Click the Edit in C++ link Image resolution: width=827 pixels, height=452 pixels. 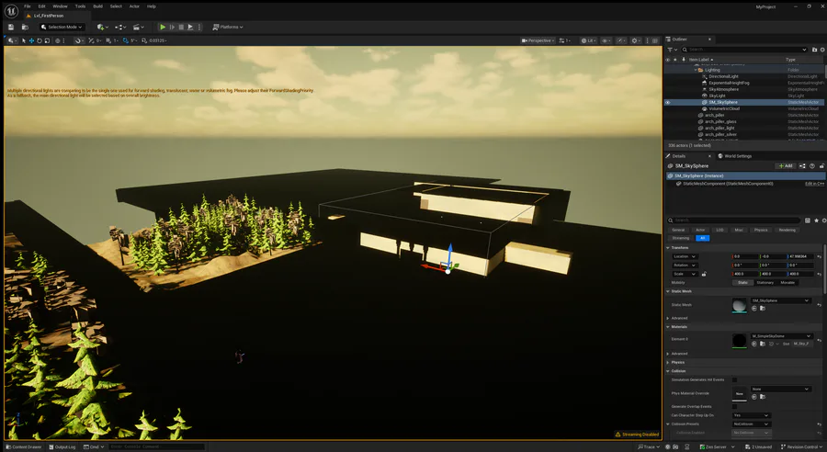coord(814,184)
